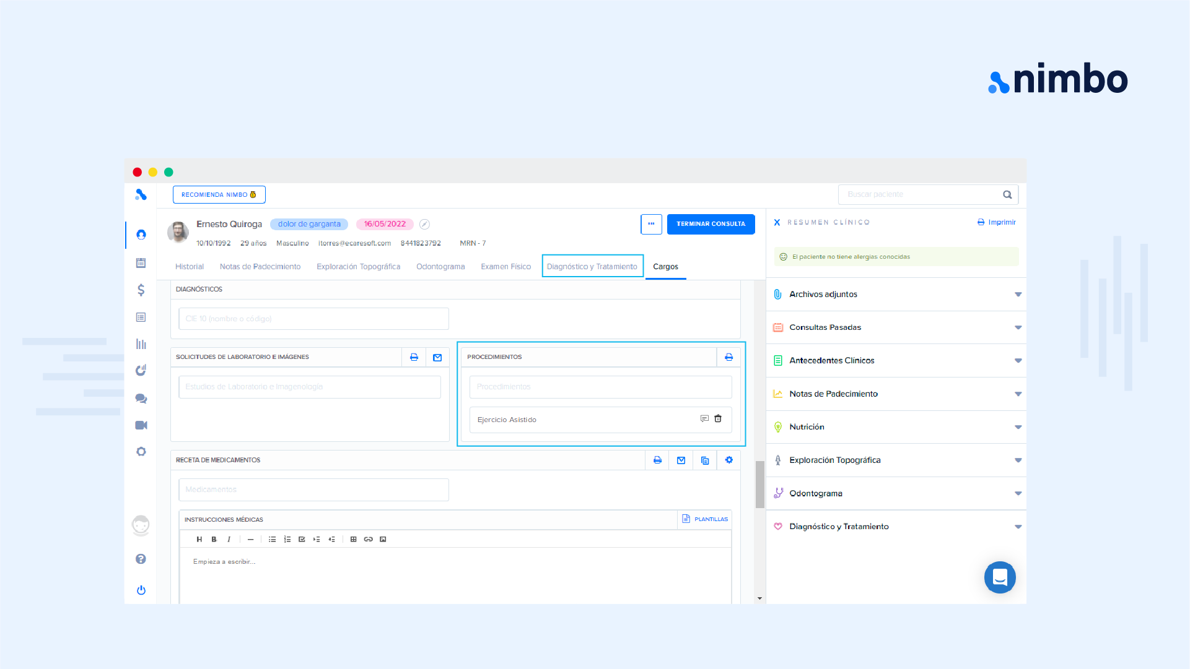Switch to the Historial tab
This screenshot has width=1190, height=669.
189,267
